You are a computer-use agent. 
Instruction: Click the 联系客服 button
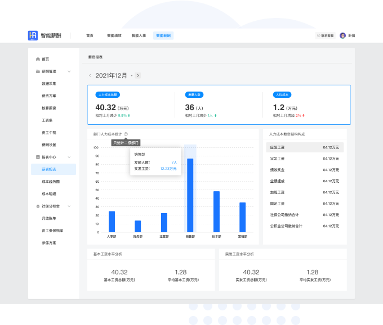tap(326, 35)
